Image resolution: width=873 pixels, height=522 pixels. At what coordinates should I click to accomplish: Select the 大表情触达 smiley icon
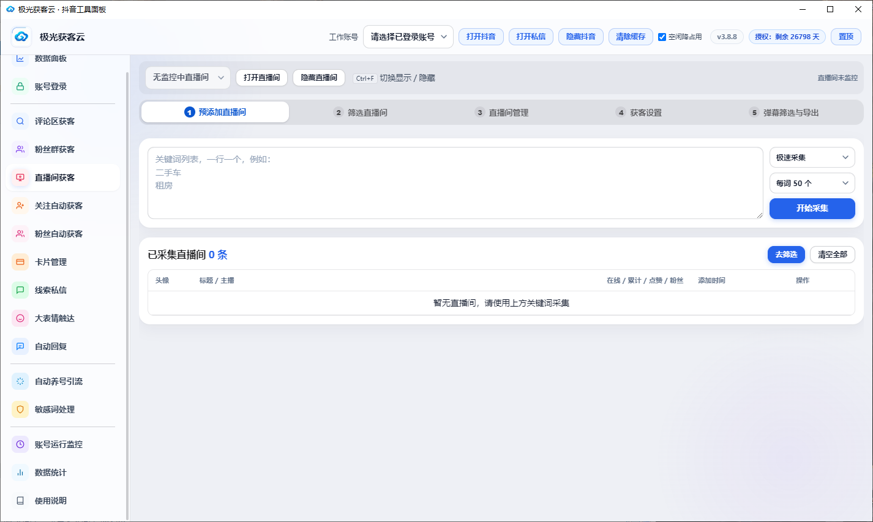coord(20,318)
